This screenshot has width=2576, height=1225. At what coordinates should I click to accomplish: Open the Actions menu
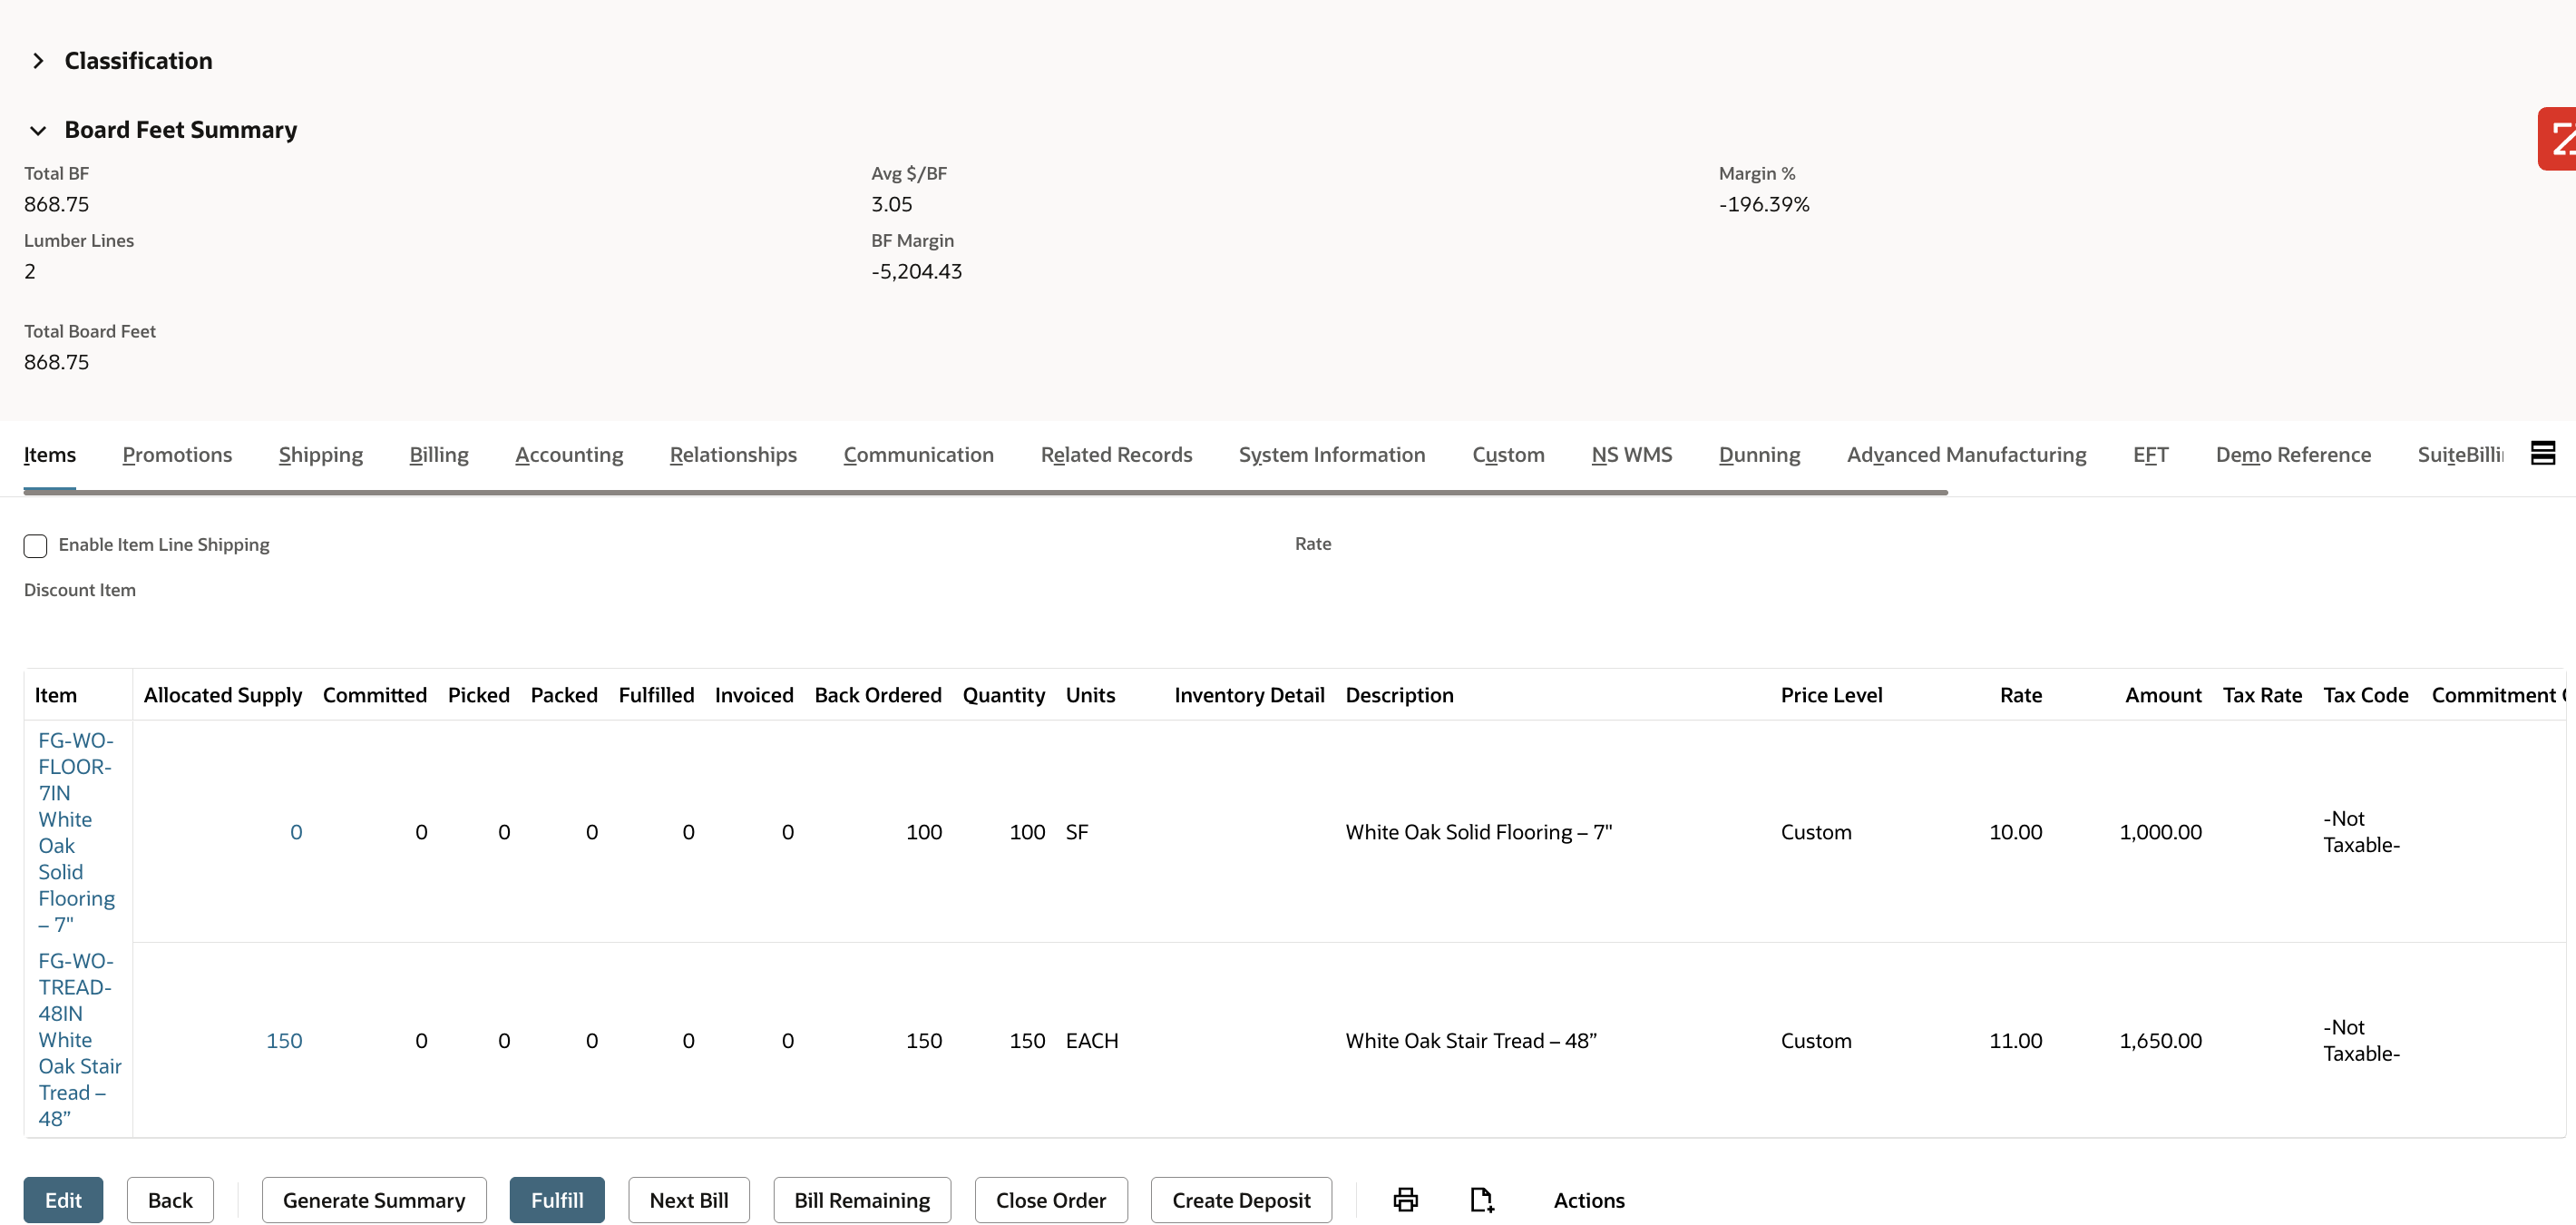tap(1588, 1200)
